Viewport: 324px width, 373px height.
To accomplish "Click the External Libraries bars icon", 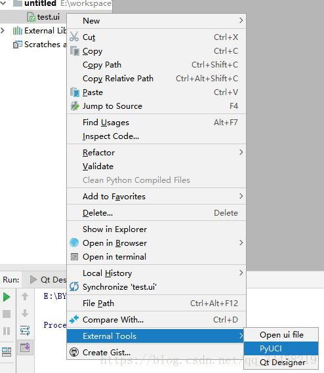I will 17,31.
